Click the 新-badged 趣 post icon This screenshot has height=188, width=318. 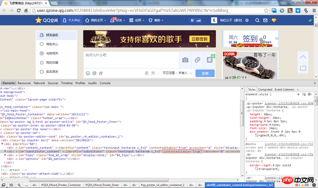210,60
